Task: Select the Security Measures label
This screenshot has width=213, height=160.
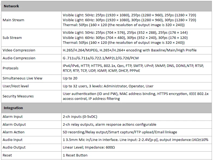Action: [x=18, y=96]
